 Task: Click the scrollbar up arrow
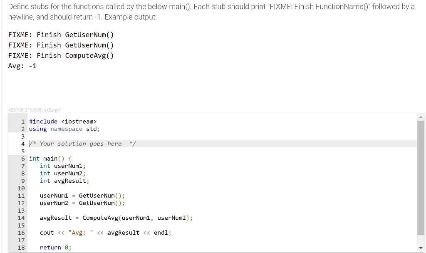pos(421,117)
